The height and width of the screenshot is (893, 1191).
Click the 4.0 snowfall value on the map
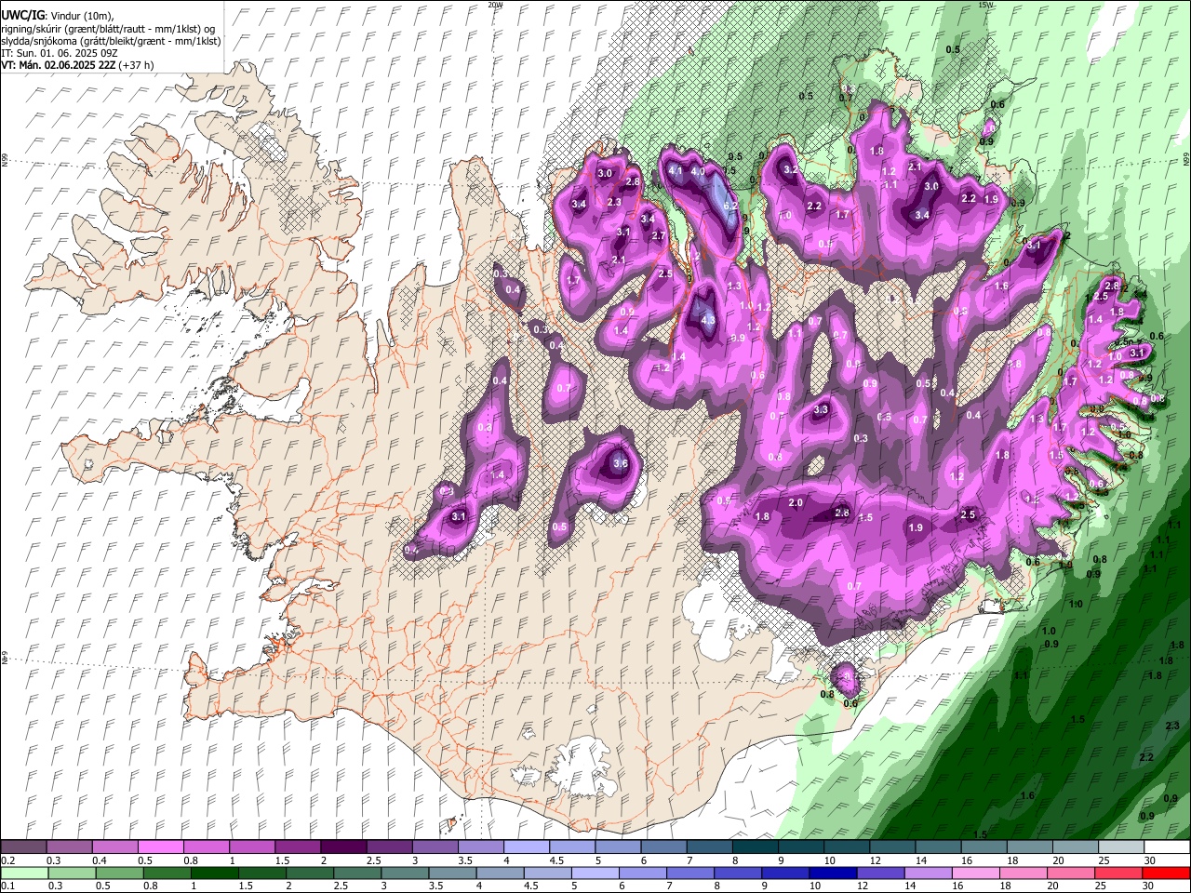click(x=697, y=171)
